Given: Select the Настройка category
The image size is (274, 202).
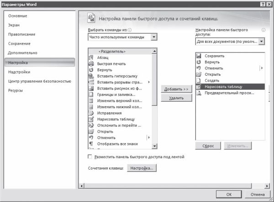Looking at the screenshot, I should pyautogui.click(x=40, y=62).
